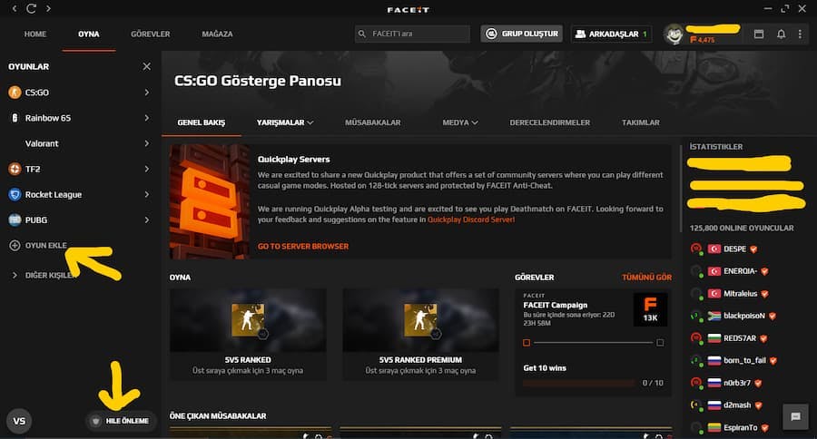Expand the PUBG game entry
Viewport: 817px width, 439px height.
(146, 219)
